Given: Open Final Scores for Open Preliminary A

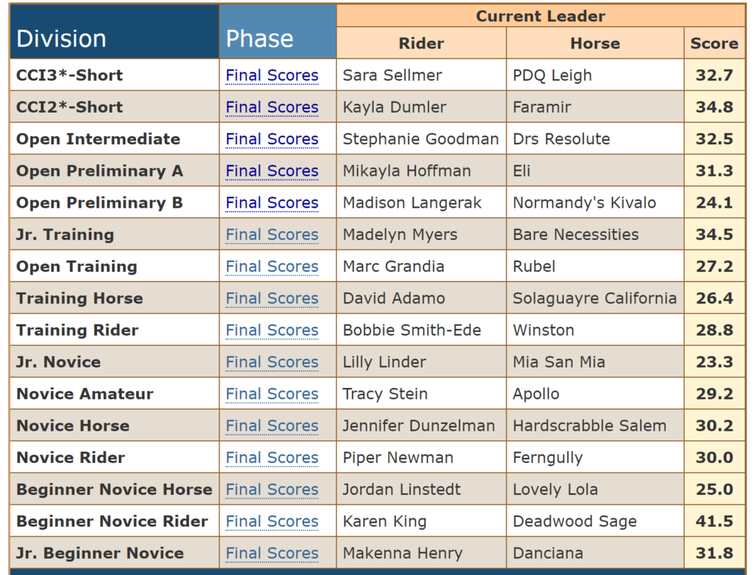Looking at the screenshot, I should (272, 171).
